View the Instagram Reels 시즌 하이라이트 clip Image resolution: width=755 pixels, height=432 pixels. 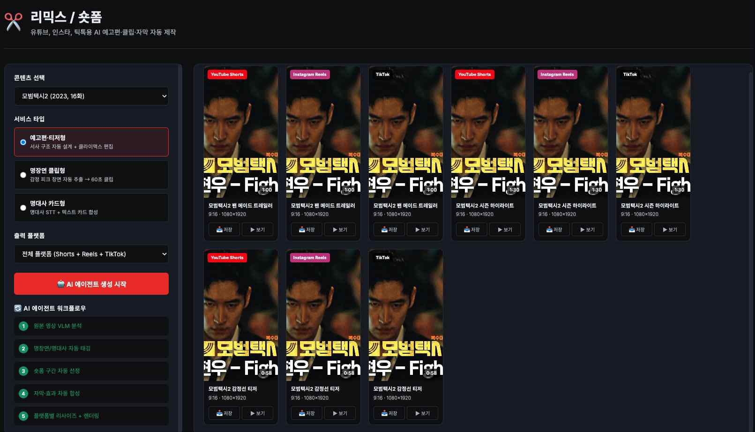[587, 230]
